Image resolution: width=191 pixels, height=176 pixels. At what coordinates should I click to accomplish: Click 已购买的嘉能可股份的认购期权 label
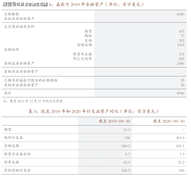31,80
